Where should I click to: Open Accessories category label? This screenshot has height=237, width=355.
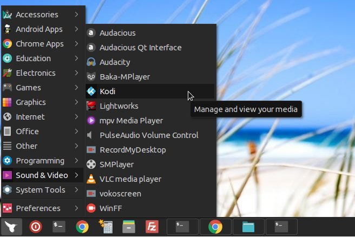click(37, 15)
